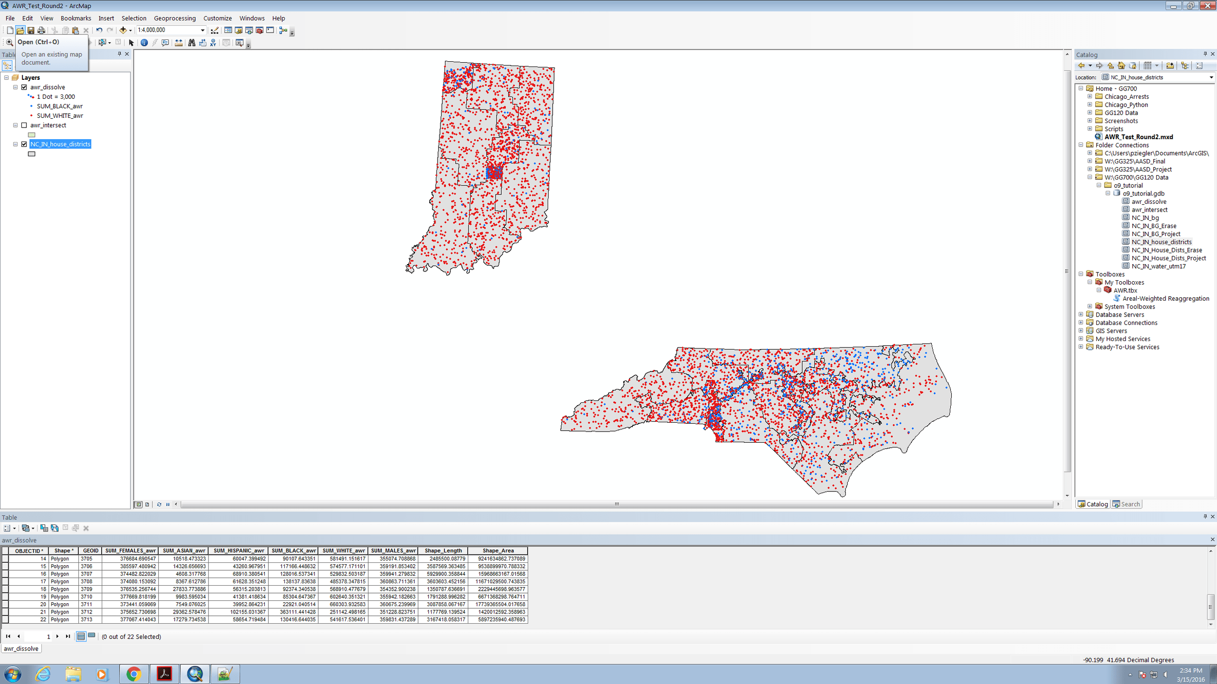Uncheck the awr_dissolve layer

point(24,87)
